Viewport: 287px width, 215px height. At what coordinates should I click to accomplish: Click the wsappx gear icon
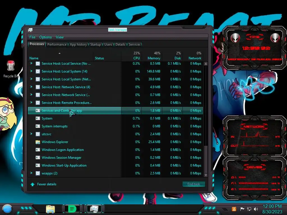pos(38,173)
